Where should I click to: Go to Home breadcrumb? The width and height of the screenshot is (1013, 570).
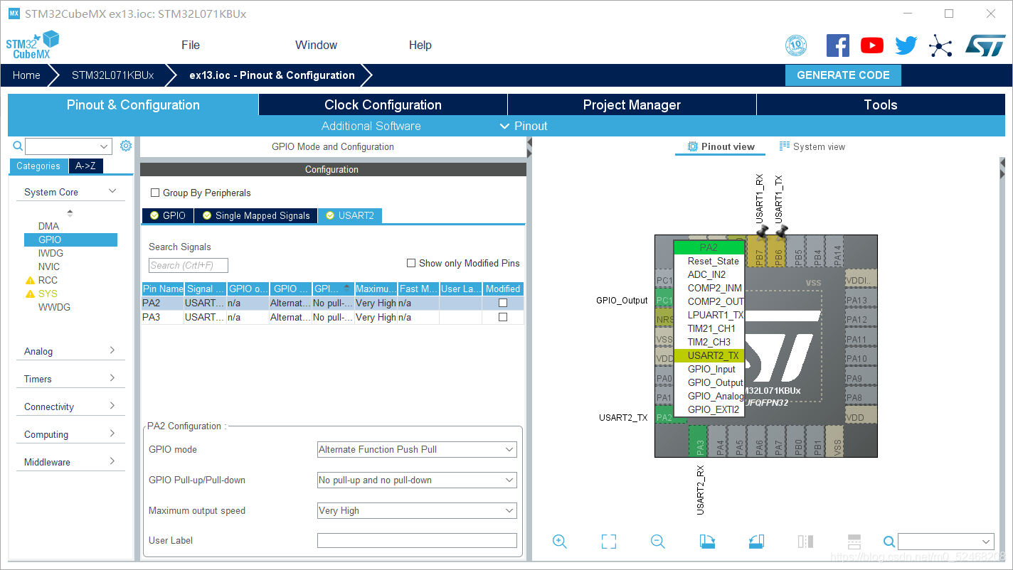point(26,75)
